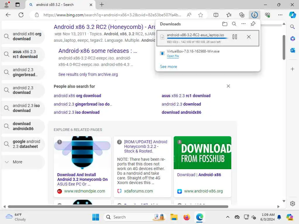Open Download And Install Android 3.2 Honeycomb

(x=82, y=179)
